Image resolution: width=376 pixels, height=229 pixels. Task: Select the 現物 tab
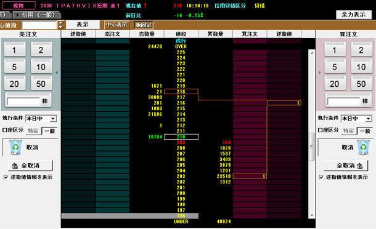(x=18, y=6)
